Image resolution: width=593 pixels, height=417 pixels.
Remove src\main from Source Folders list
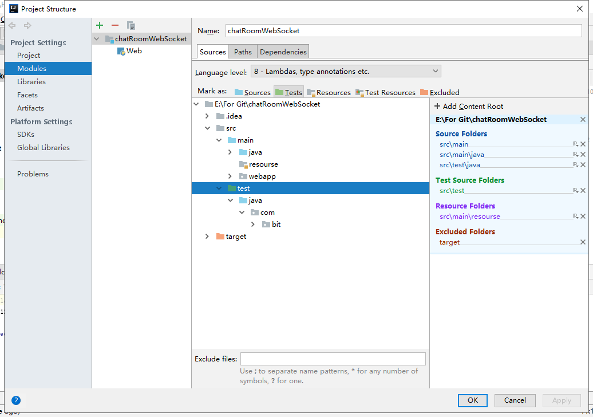coord(583,144)
